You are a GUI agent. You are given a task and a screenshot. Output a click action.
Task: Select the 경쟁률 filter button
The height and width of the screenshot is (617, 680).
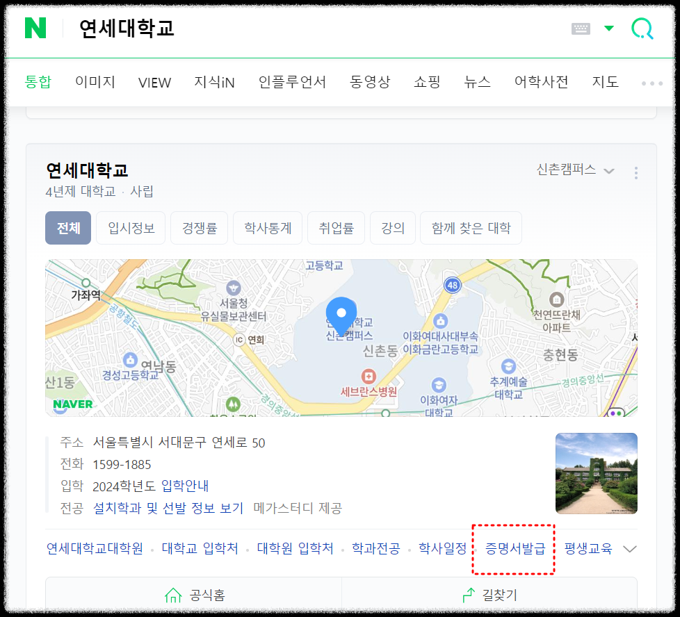click(x=200, y=228)
